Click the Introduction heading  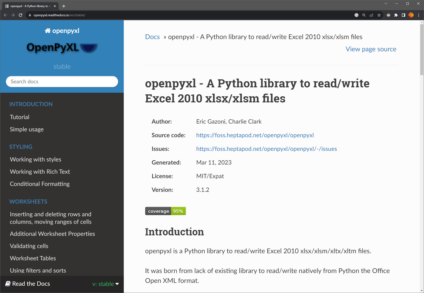point(174,232)
